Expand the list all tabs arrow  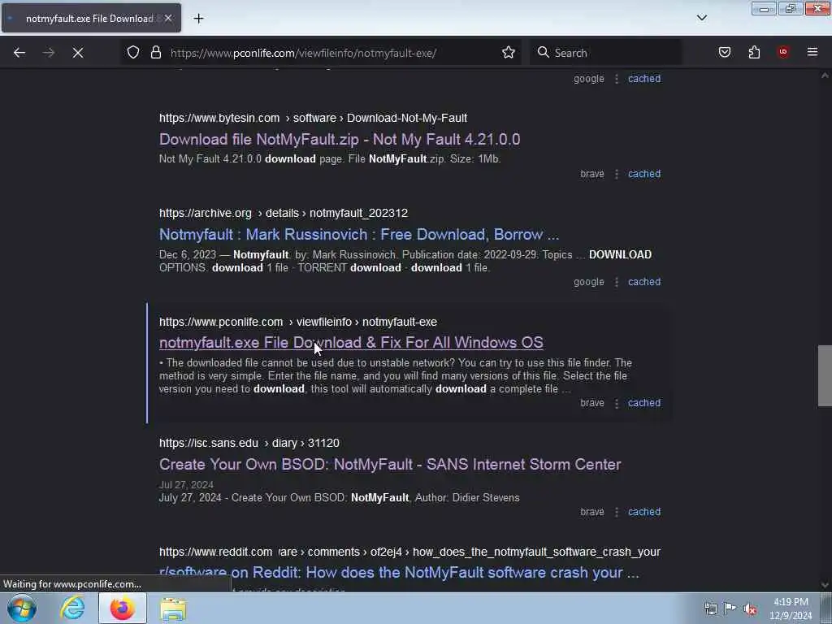(x=701, y=18)
